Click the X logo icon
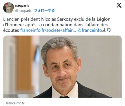Screen dimensions: 125x106 pyautogui.click(x=119, y=5)
